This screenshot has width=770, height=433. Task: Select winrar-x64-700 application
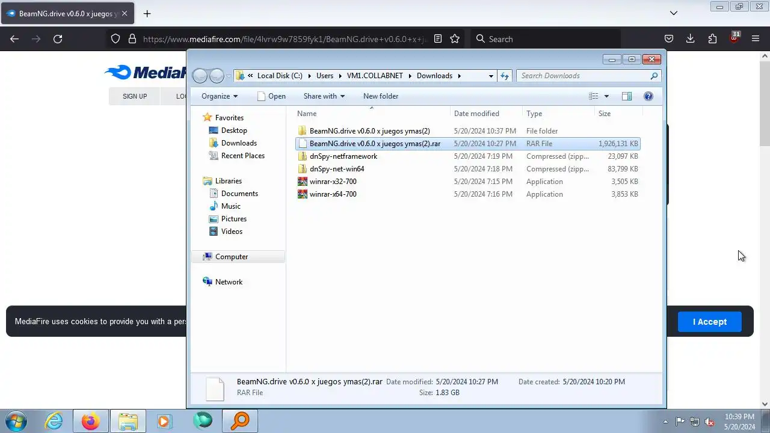point(467,194)
